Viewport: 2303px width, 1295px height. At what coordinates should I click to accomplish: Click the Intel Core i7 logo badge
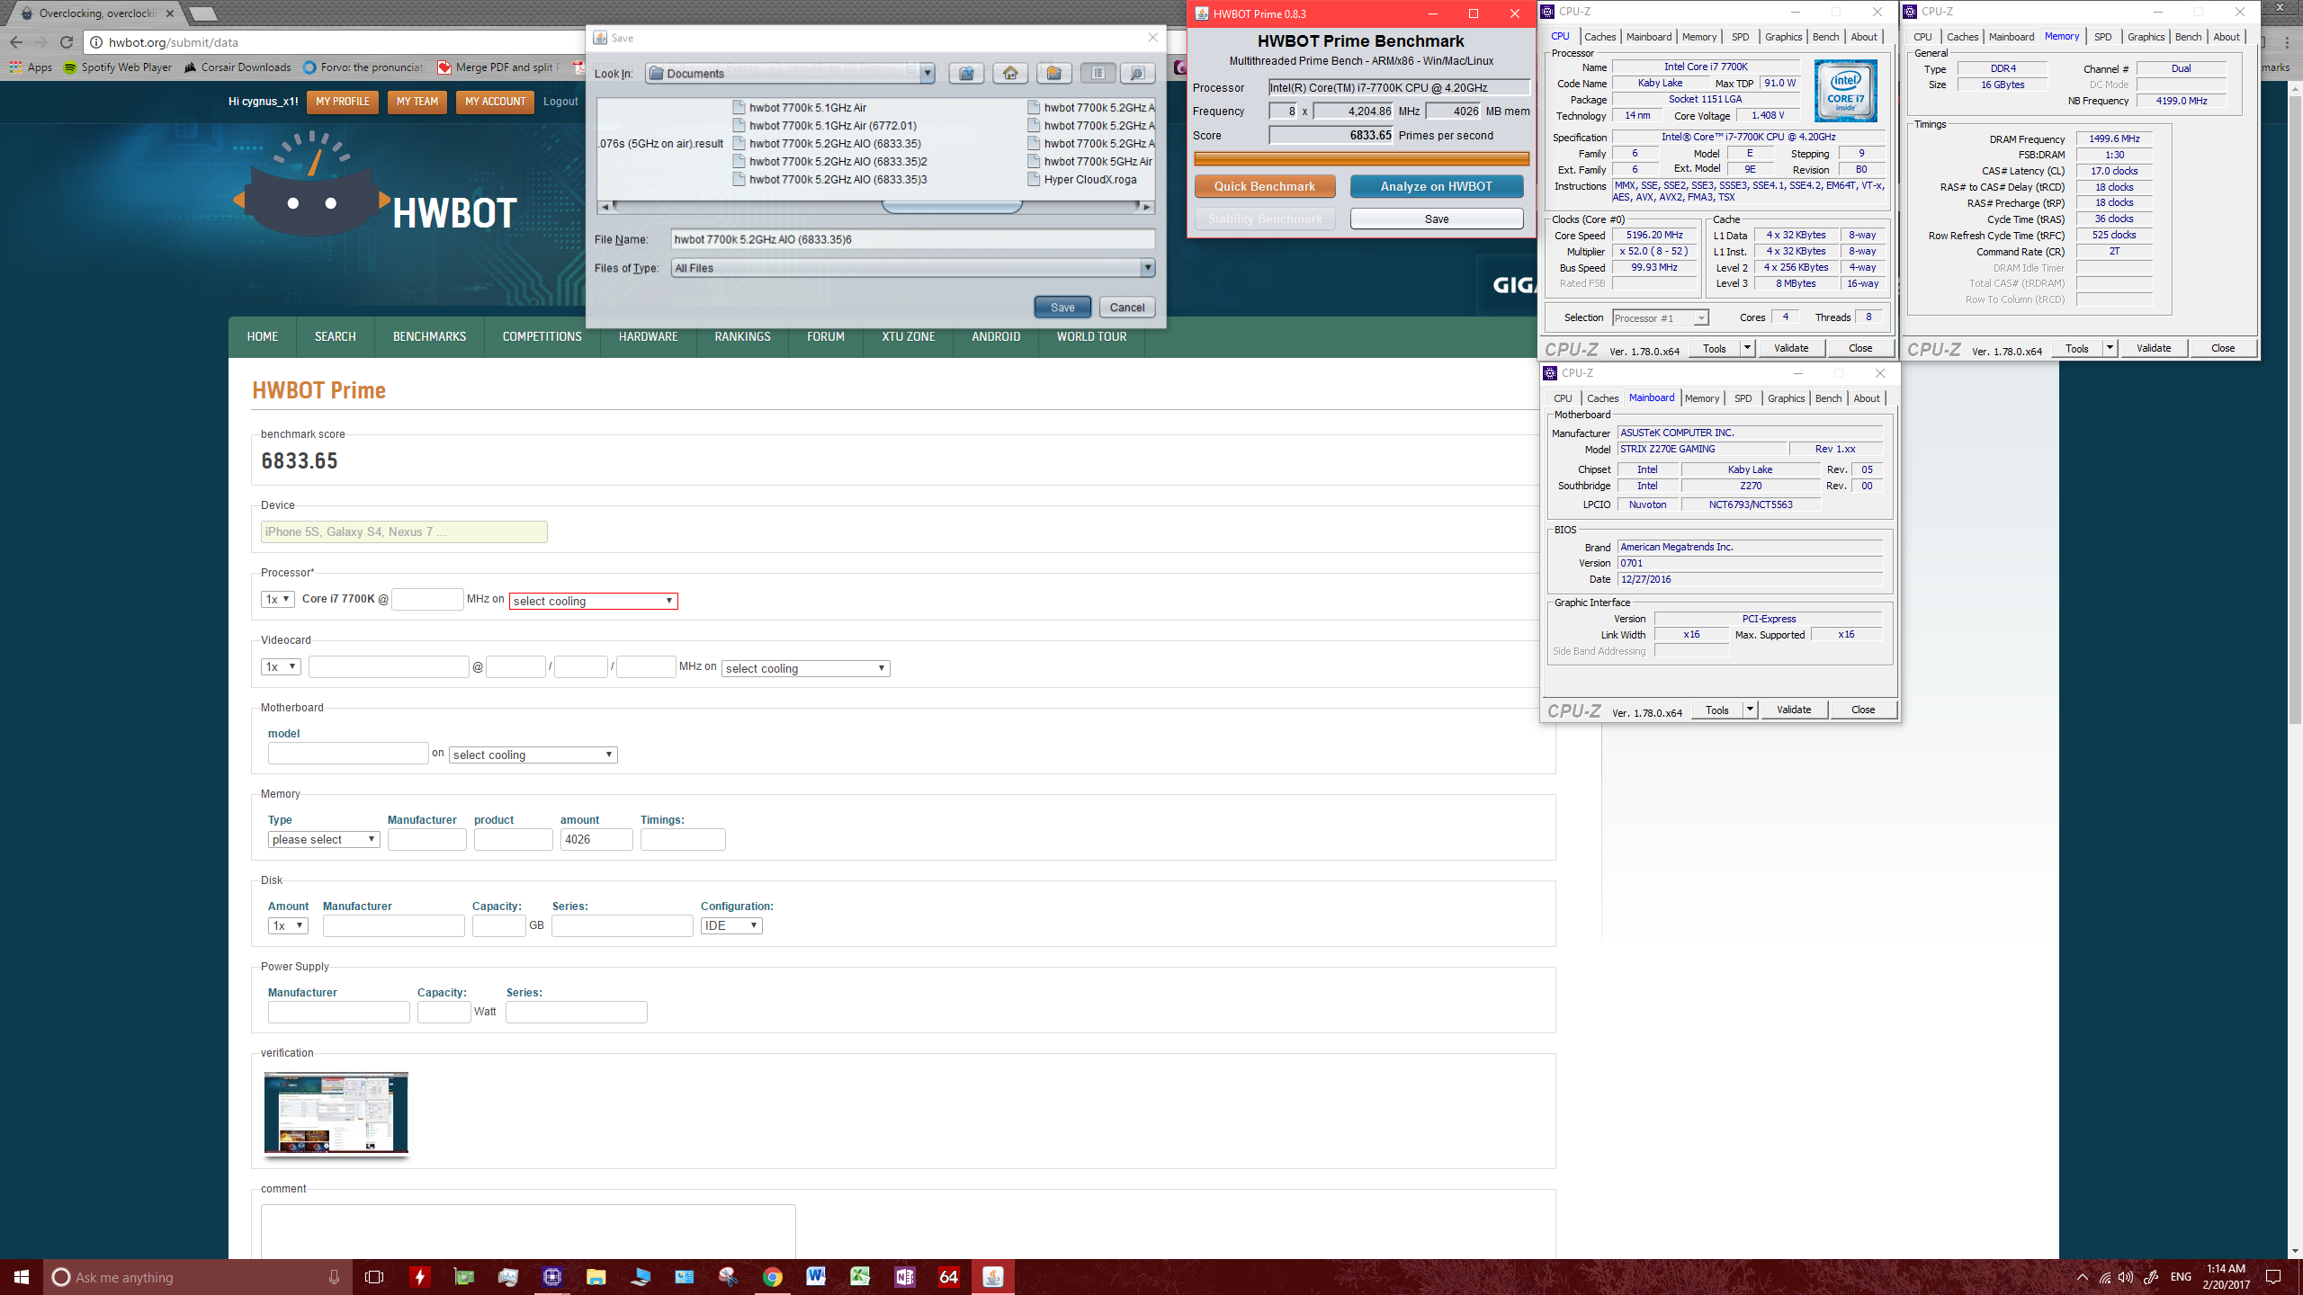1845,91
